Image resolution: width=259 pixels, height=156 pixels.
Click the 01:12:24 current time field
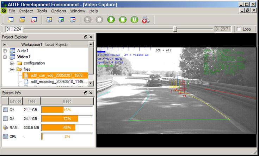[14, 29]
